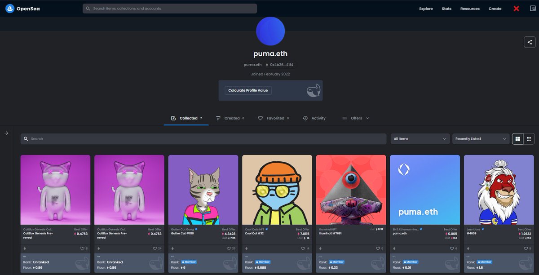Click the red X icon in header
The width and height of the screenshot is (539, 275).
517,9
